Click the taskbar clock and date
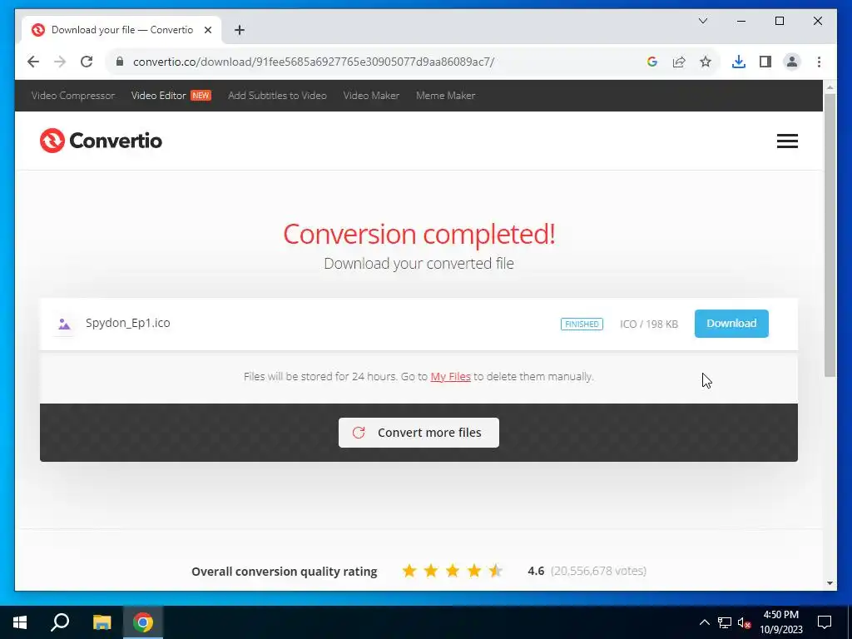The image size is (852, 639). [x=780, y=622]
